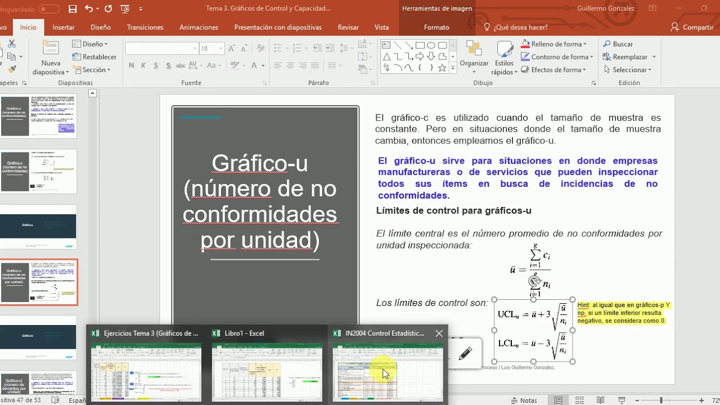Open the Animaciones tab
Viewport: 720px width, 405px height.
[x=199, y=27]
